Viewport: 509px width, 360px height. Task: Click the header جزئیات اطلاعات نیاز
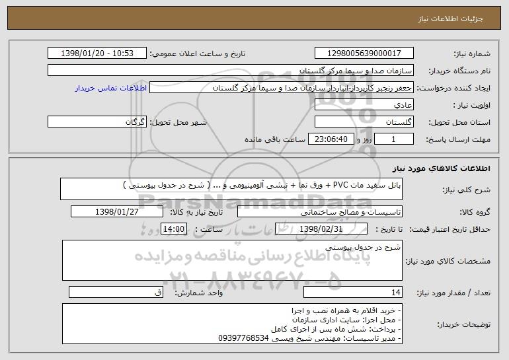pyautogui.click(x=450, y=18)
